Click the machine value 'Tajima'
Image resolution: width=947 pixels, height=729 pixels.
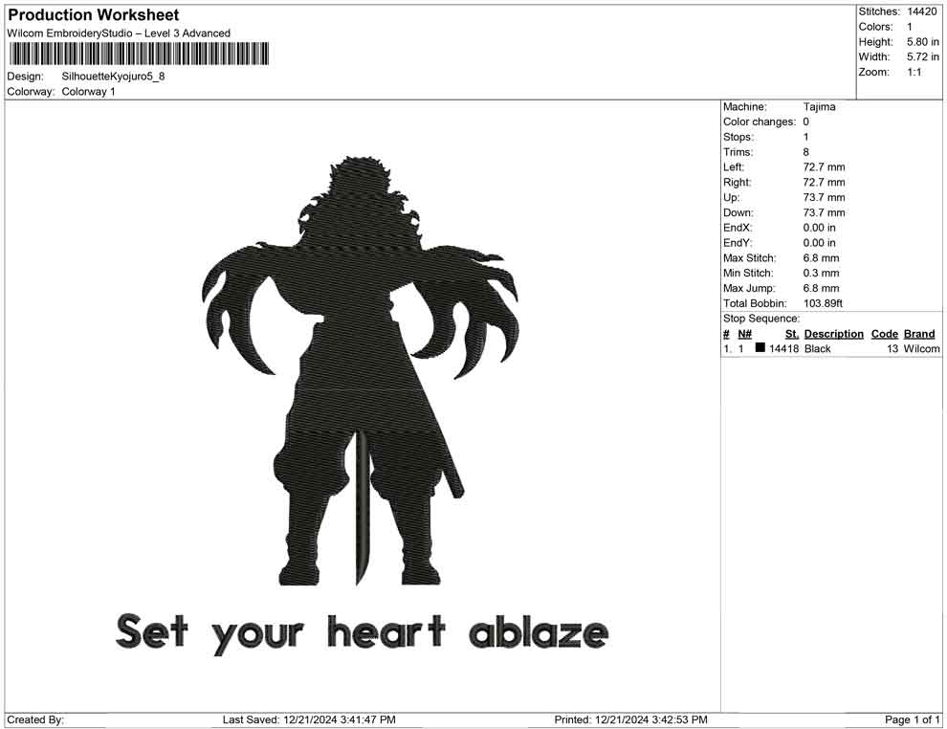(x=820, y=107)
